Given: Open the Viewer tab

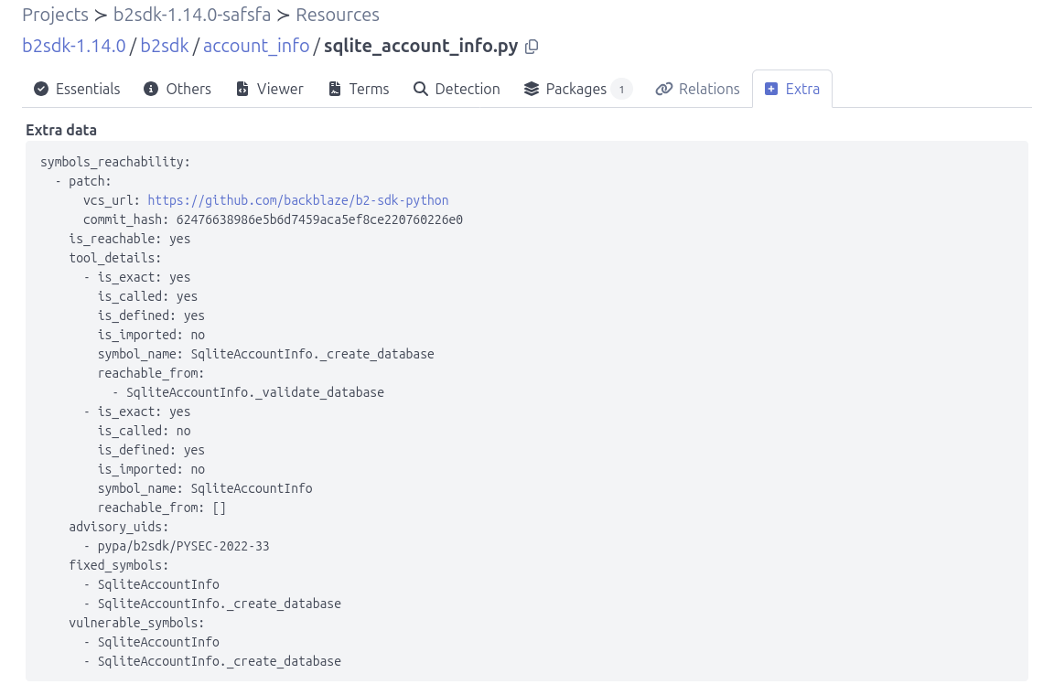Looking at the screenshot, I should pyautogui.click(x=270, y=89).
